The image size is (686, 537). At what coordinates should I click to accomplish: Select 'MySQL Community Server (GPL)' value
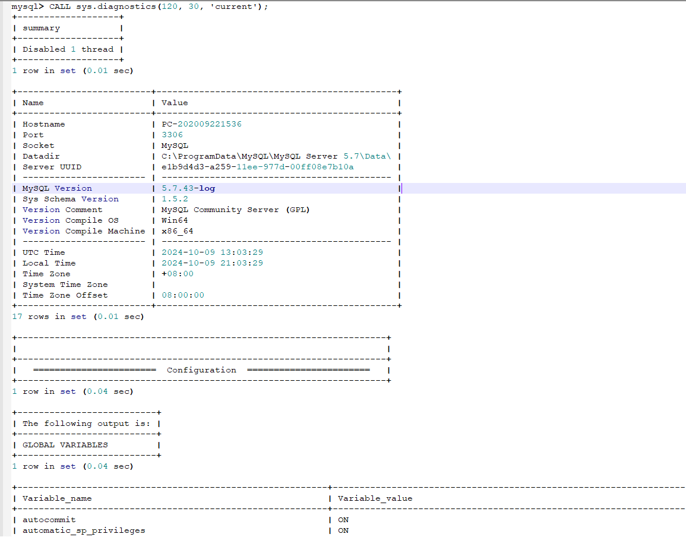click(235, 210)
